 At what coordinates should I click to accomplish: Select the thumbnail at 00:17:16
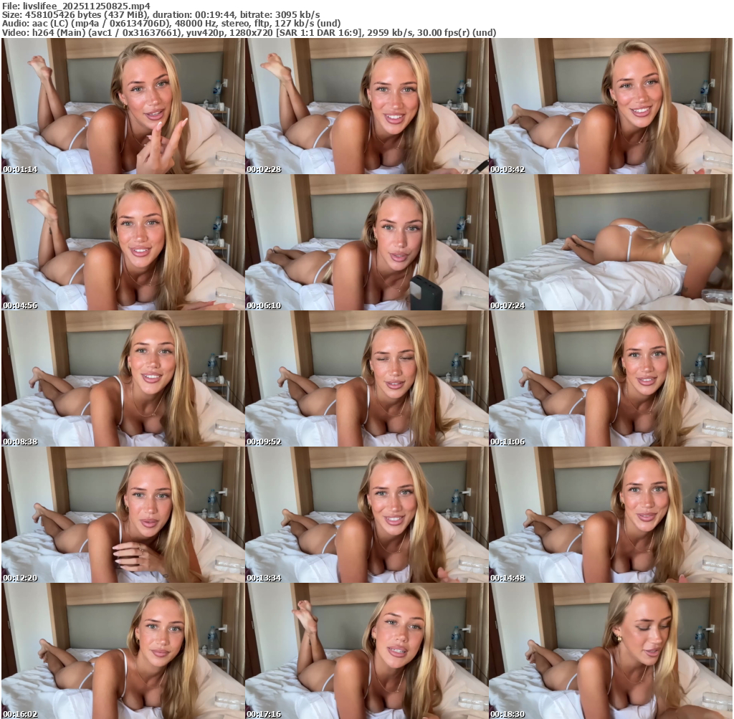(367, 651)
